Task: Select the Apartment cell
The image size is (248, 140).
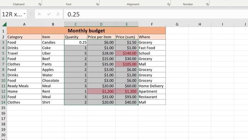Action: click(152, 91)
